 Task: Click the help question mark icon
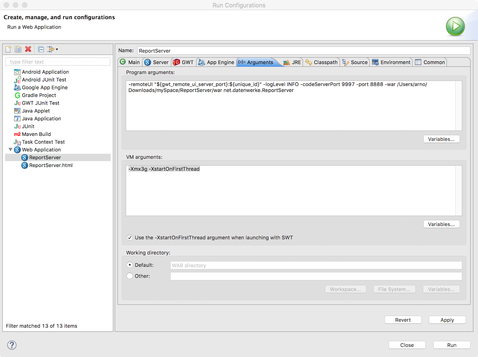click(12, 345)
